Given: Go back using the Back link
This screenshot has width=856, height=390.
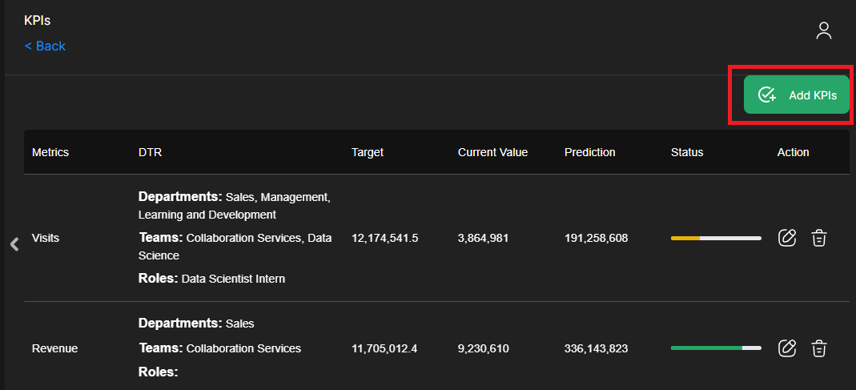Looking at the screenshot, I should pos(45,46).
